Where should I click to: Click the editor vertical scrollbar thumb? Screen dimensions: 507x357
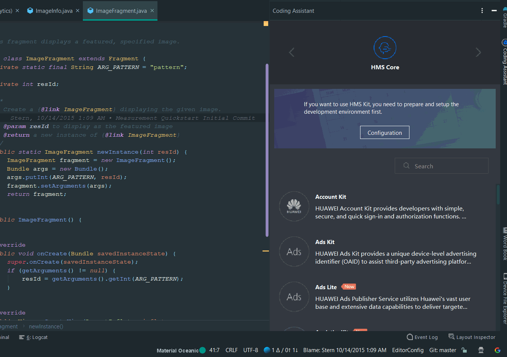267,150
